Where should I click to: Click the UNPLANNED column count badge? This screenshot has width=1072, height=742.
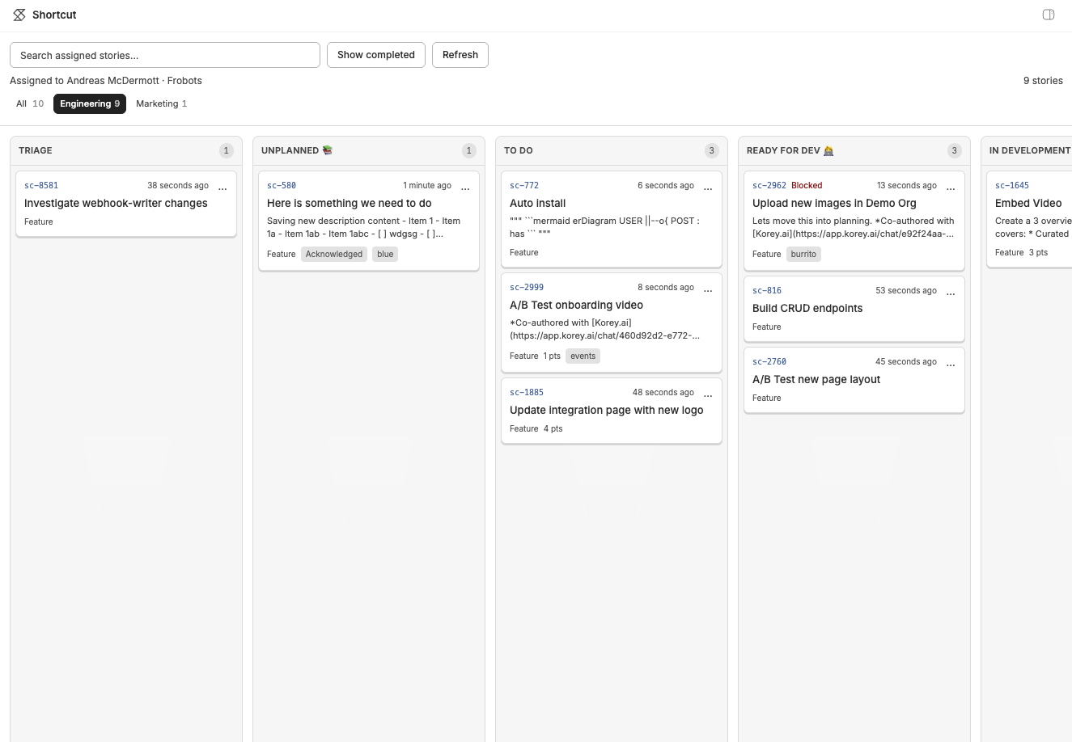coord(469,150)
